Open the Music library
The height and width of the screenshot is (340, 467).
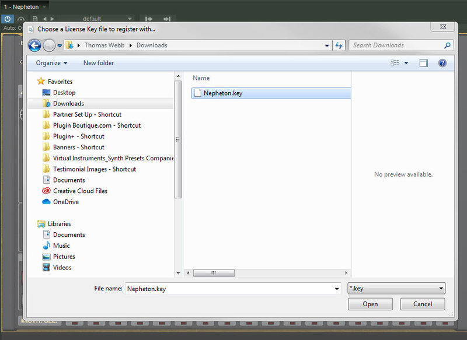pyautogui.click(x=61, y=246)
